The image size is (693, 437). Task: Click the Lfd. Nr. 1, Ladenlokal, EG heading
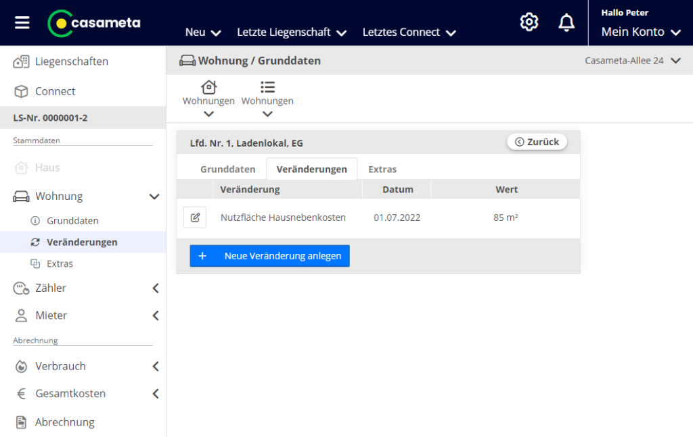coord(246,143)
